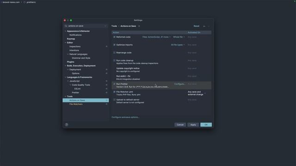Open the Whole file dropdown
Image resolution: width=296 pixels, height=166 pixels.
[x=179, y=37]
